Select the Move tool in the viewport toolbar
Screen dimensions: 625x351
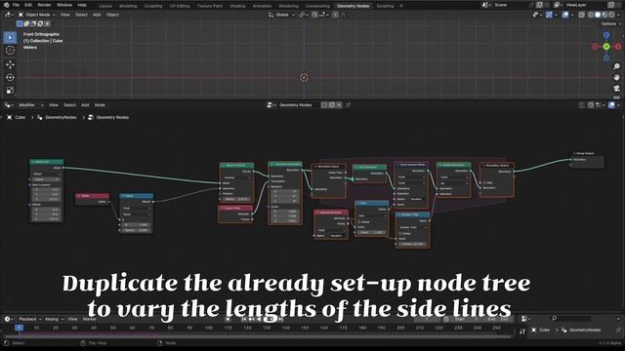[10, 64]
